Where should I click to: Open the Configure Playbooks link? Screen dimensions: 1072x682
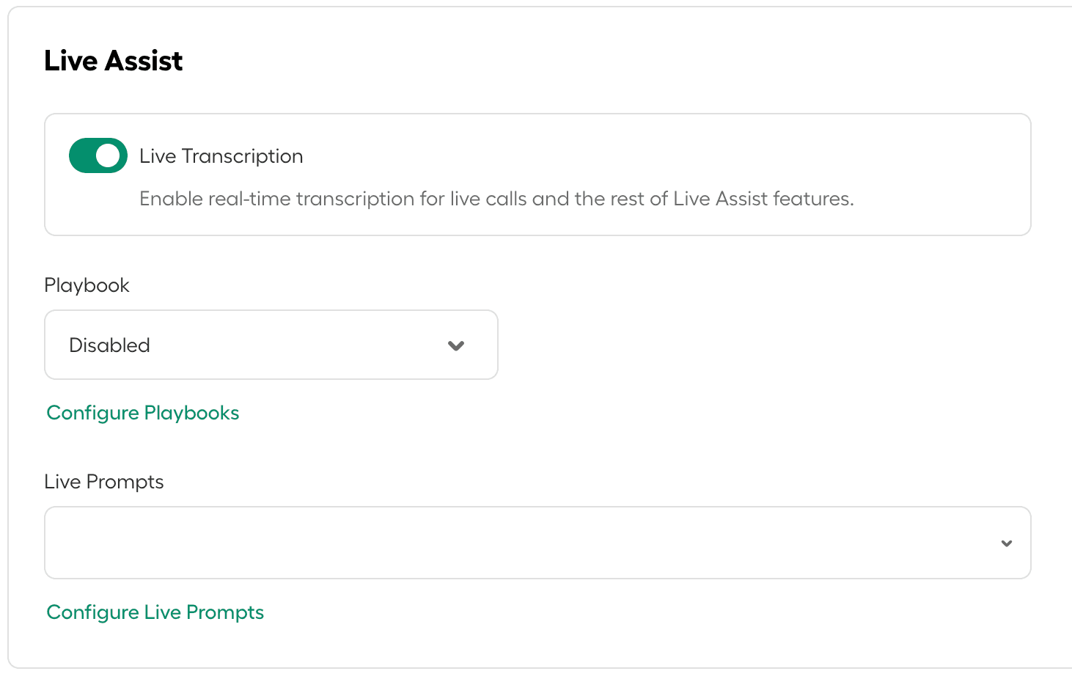(x=143, y=413)
